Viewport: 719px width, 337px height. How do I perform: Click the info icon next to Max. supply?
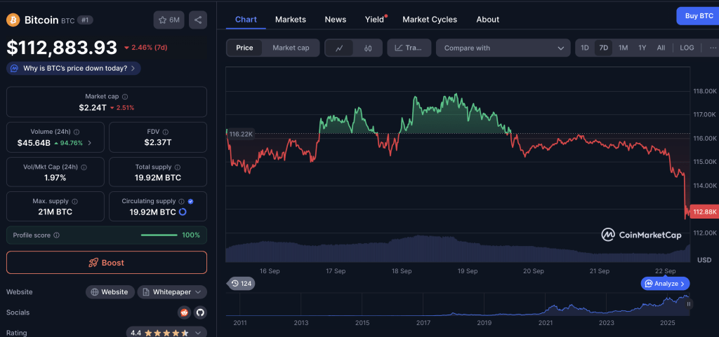[x=74, y=201]
